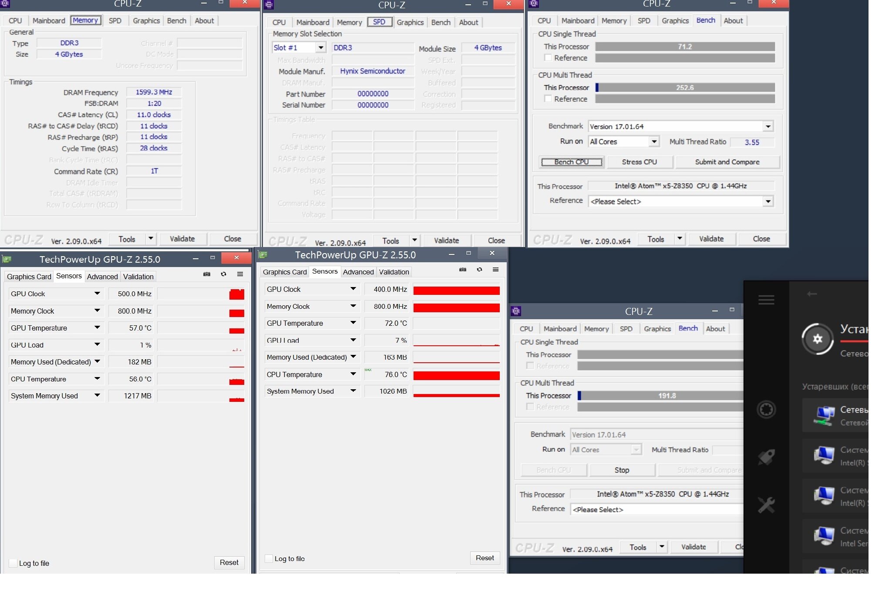Click Stop to halt the running benchmark
This screenshot has width=872, height=598.
(x=622, y=470)
